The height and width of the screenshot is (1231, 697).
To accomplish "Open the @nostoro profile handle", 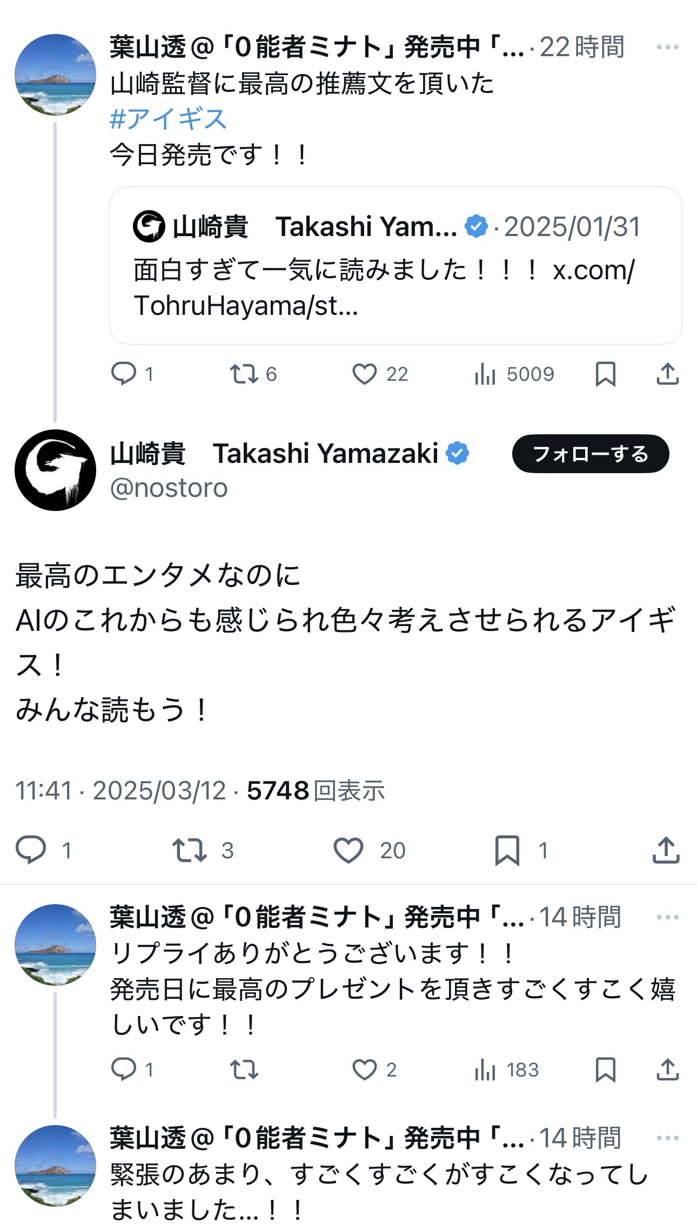I will point(169,488).
